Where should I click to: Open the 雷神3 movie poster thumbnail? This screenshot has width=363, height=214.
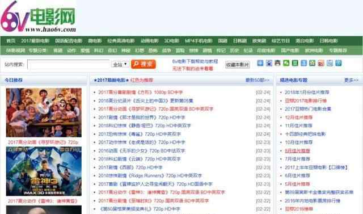tap(44, 171)
